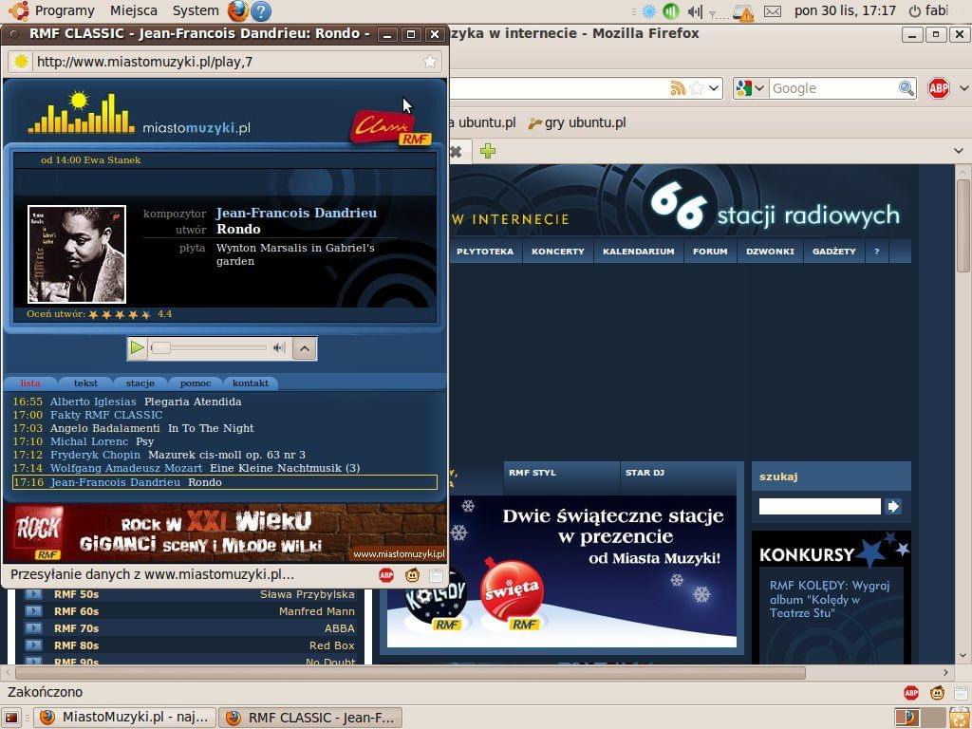Submit the szukaj search with the arrow button
Image resolution: width=972 pixels, height=729 pixels.
click(x=893, y=507)
